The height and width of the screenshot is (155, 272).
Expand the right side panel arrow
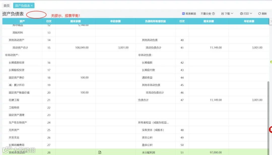tap(271, 21)
